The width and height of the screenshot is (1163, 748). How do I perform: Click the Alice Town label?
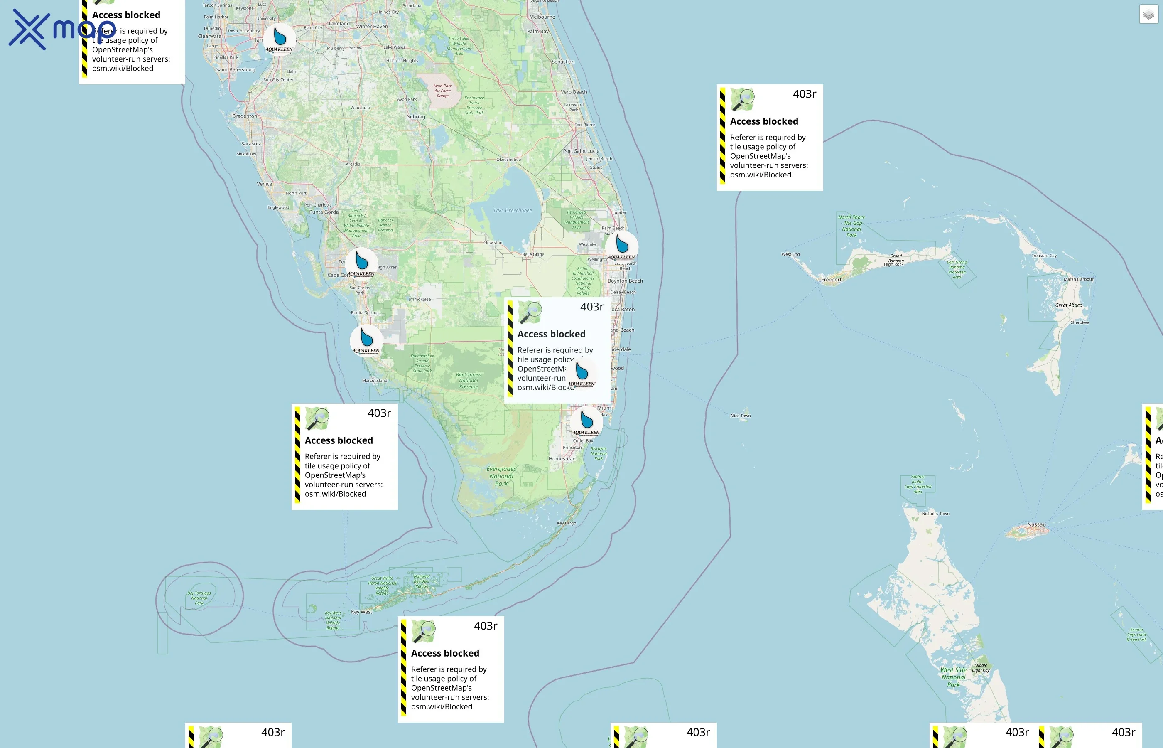click(740, 416)
